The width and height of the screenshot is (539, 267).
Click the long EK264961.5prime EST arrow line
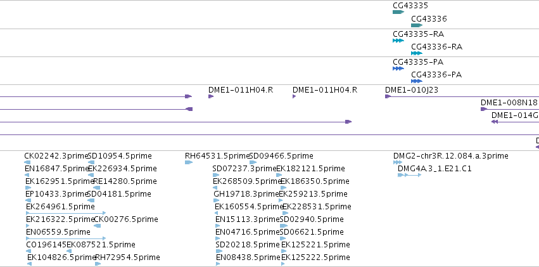(66, 213)
